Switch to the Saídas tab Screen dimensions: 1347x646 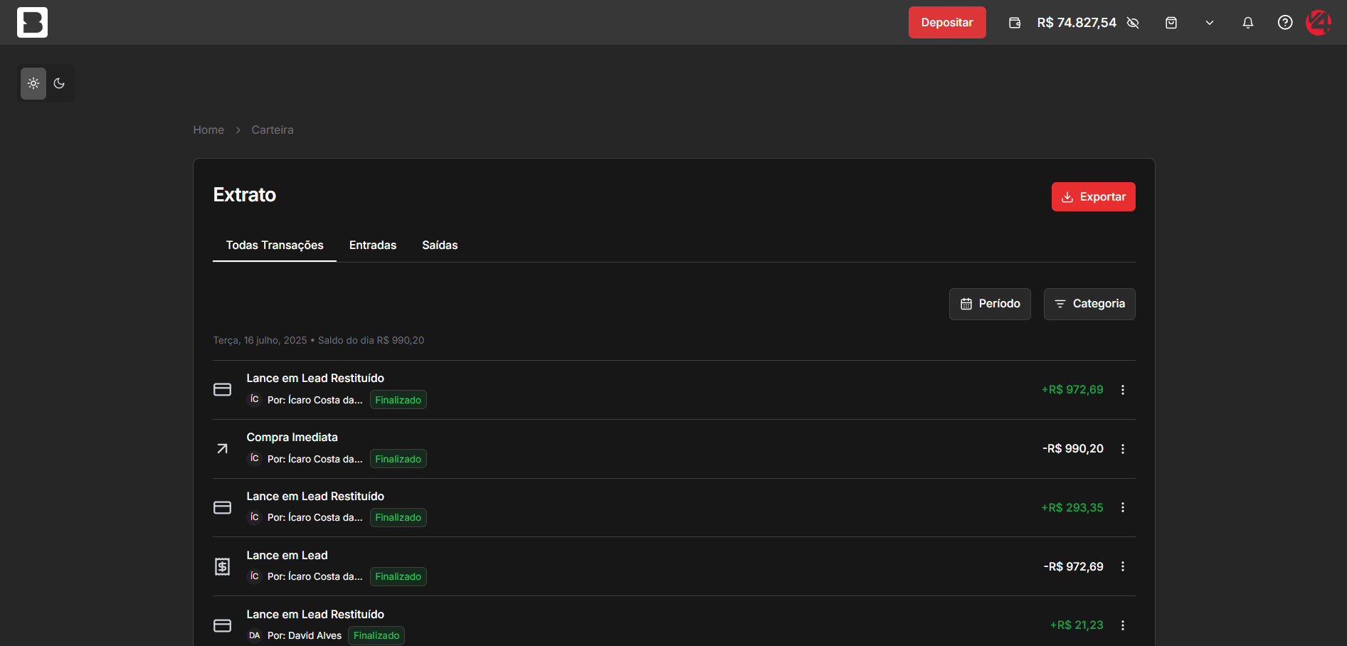coord(440,245)
